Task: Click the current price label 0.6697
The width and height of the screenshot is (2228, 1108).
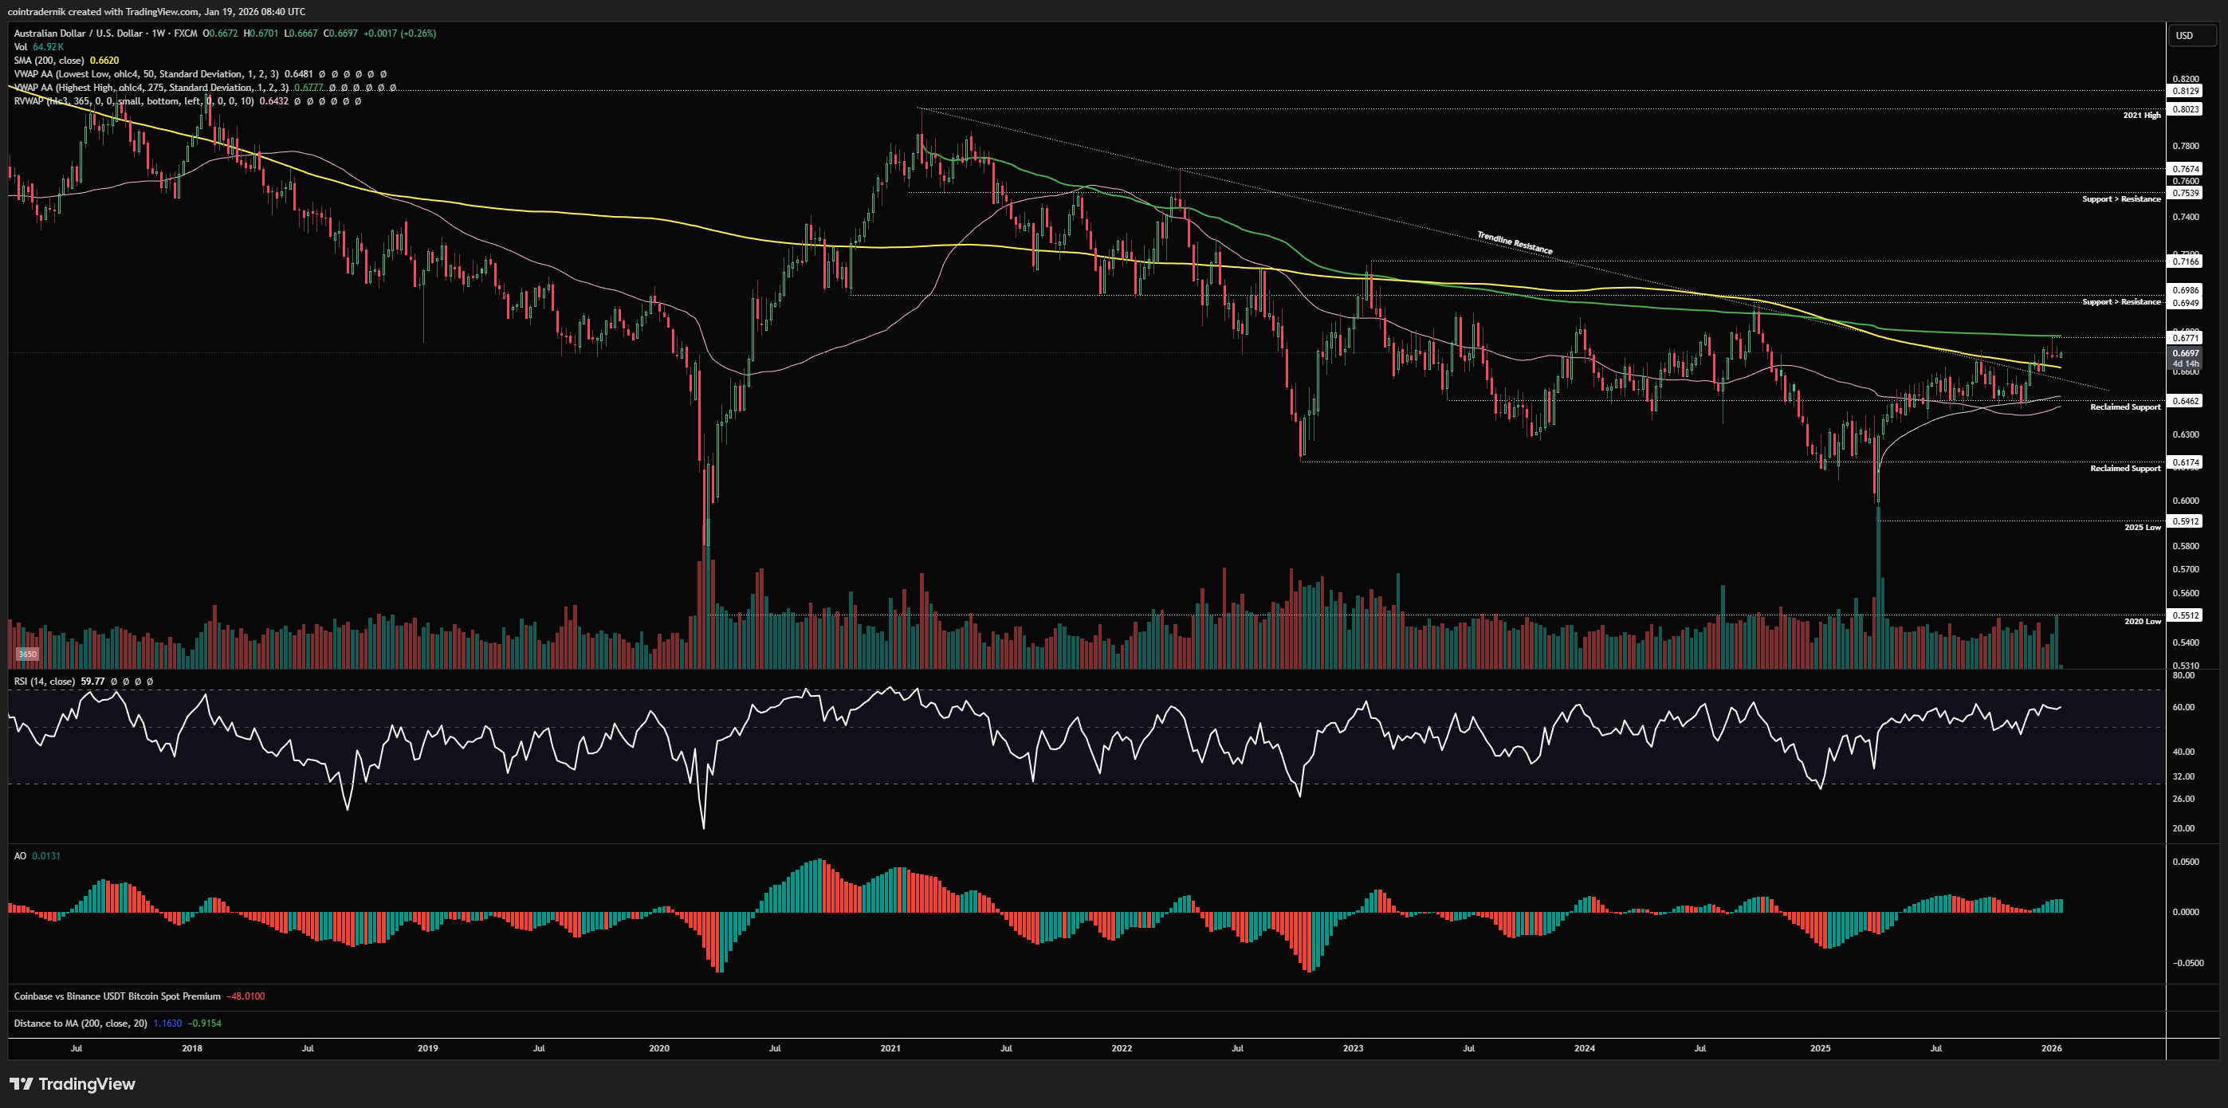Action: point(2186,353)
